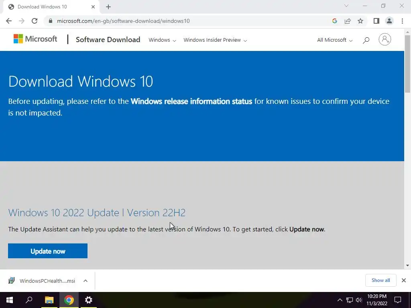Click the site search magnifier icon
Viewport: 411px width, 308px height.
[x=366, y=40]
